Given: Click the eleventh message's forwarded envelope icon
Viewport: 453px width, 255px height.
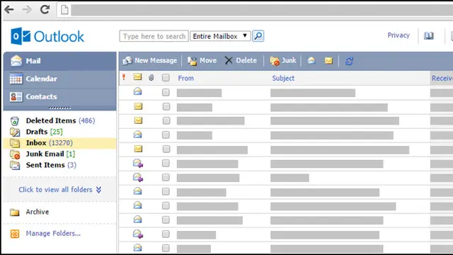Looking at the screenshot, I should click(138, 234).
